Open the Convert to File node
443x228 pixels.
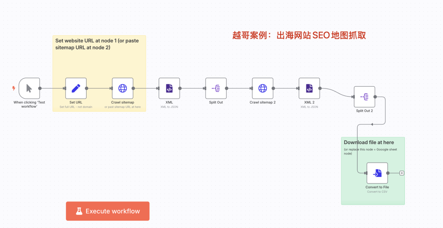coord(377,173)
